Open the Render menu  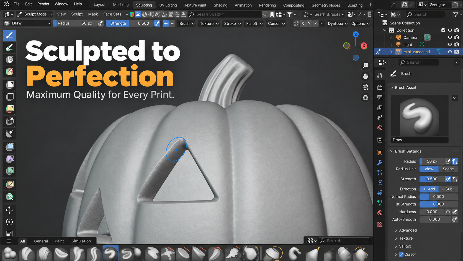(x=43, y=4)
